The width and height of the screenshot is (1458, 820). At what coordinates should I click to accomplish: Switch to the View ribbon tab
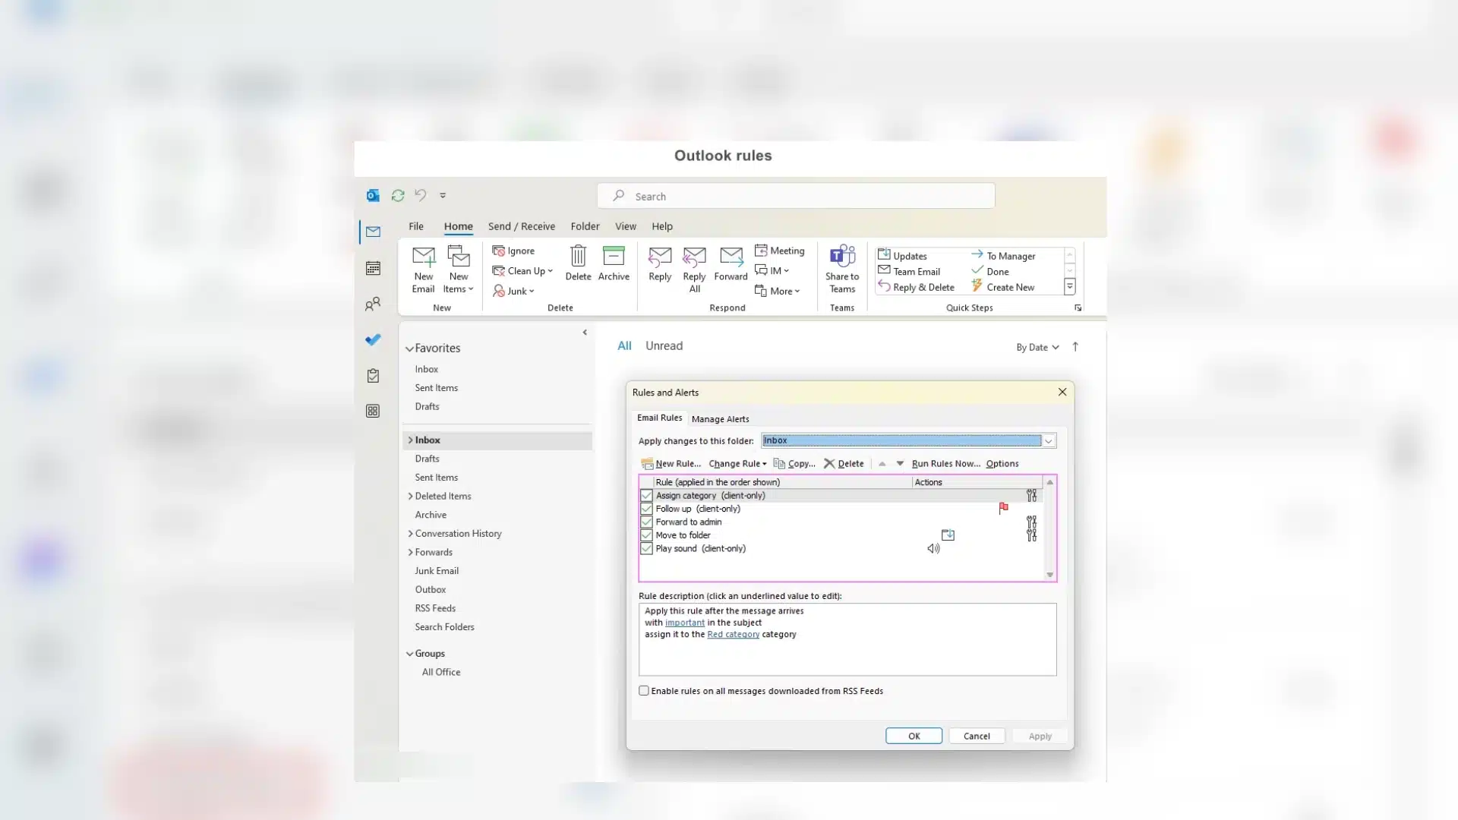pyautogui.click(x=626, y=226)
